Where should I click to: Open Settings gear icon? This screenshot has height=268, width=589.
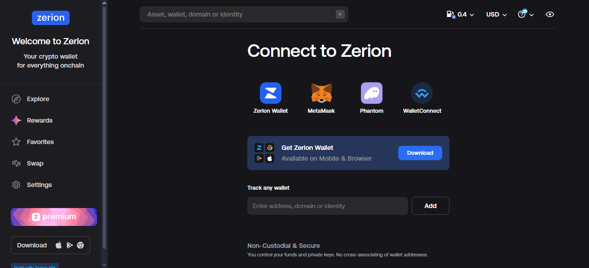tap(16, 185)
